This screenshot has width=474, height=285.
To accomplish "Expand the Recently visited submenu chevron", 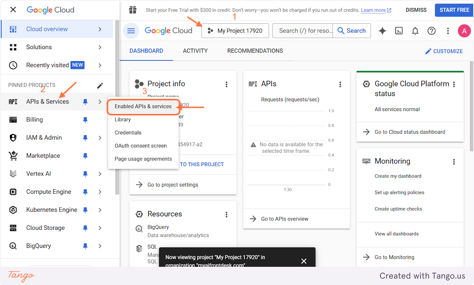I will (x=100, y=65).
